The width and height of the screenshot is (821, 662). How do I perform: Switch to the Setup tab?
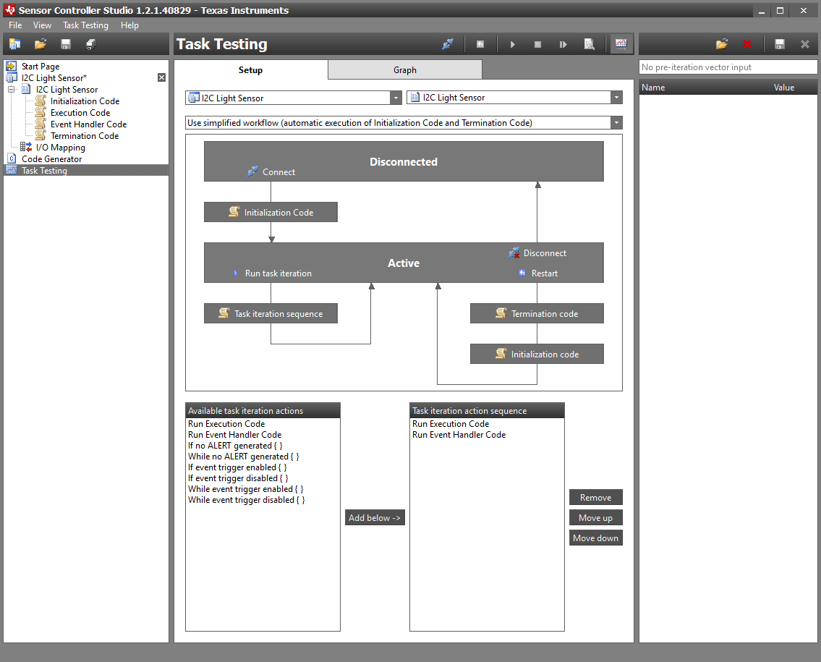(251, 69)
